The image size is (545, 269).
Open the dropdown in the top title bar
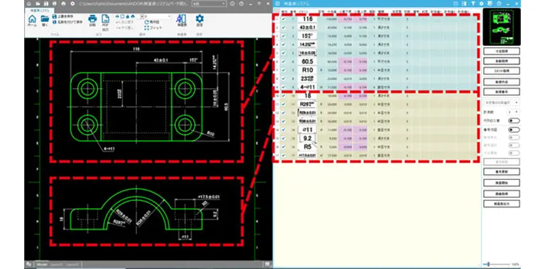(209, 4)
